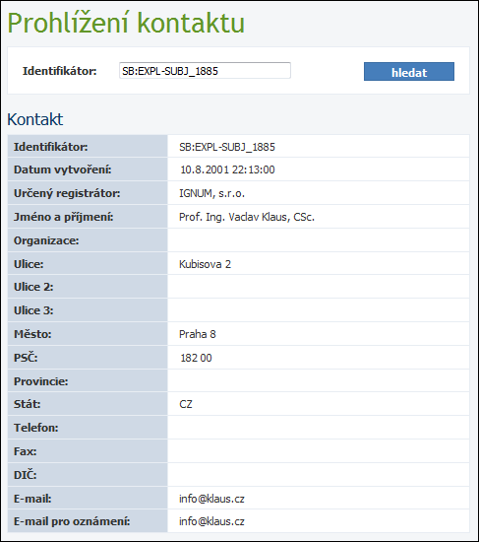Select the Provincie row label
The height and width of the screenshot is (542, 479).
pos(40,381)
